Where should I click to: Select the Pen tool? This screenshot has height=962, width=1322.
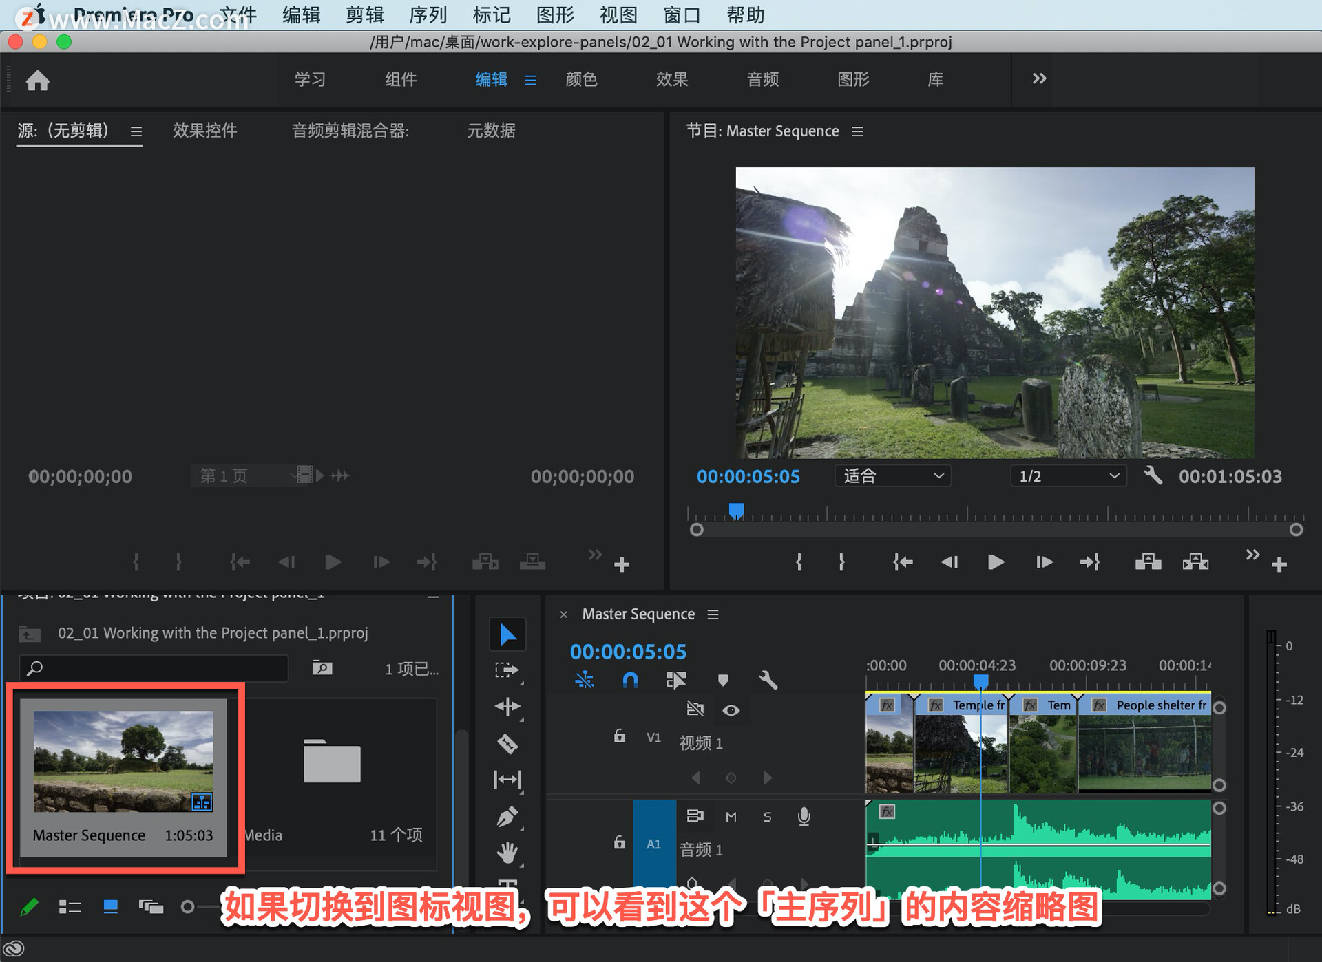507,817
